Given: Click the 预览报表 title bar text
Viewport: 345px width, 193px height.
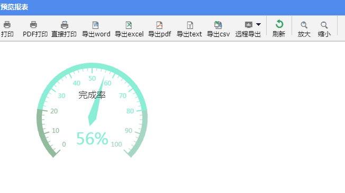Looking at the screenshot, I should point(14,7).
